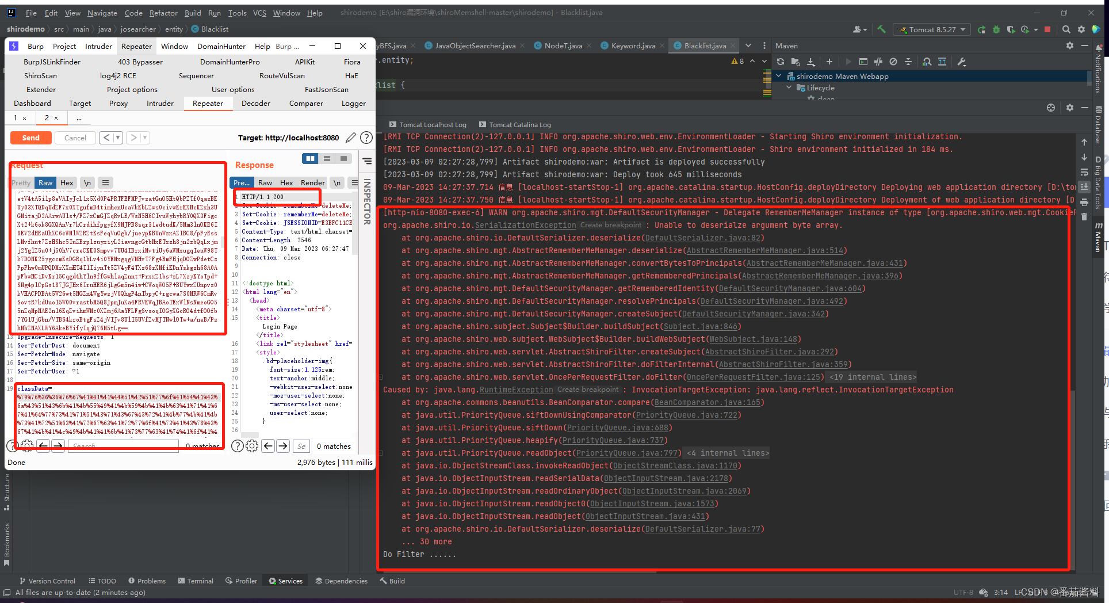
Task: Open request search settings gear in Burp
Action: pyautogui.click(x=27, y=445)
